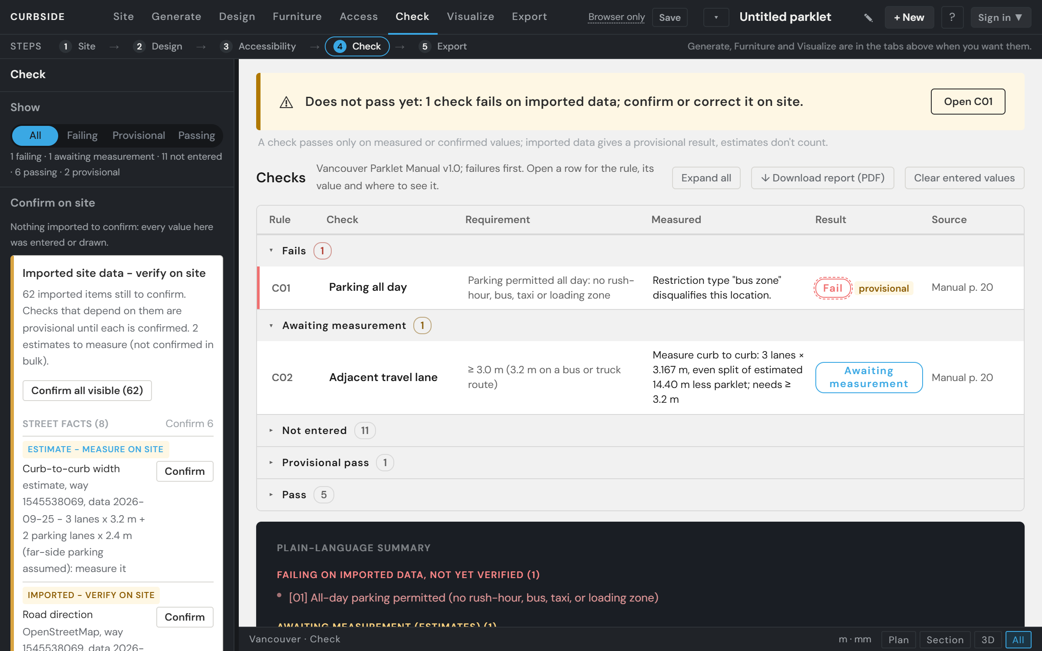Click Confirm 6 beside Street Facts
This screenshot has width=1042, height=651.
click(189, 424)
